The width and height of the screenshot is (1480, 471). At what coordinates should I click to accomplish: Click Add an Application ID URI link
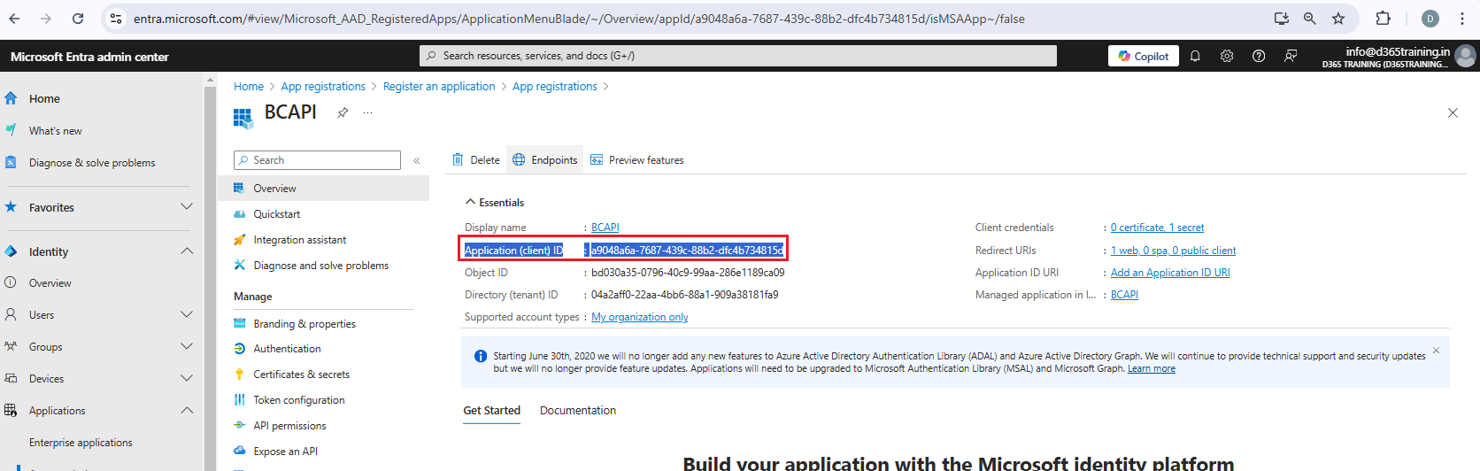1170,273
